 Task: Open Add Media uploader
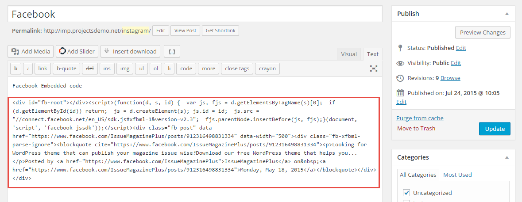click(x=31, y=51)
